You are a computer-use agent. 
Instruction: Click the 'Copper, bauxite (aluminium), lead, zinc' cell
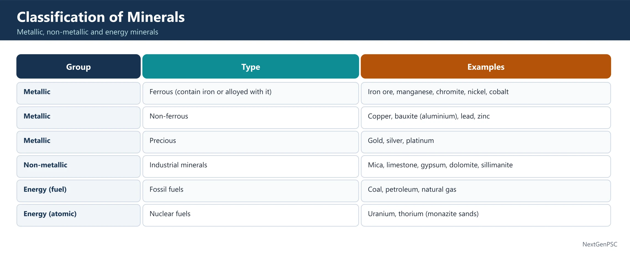pyautogui.click(x=486, y=118)
